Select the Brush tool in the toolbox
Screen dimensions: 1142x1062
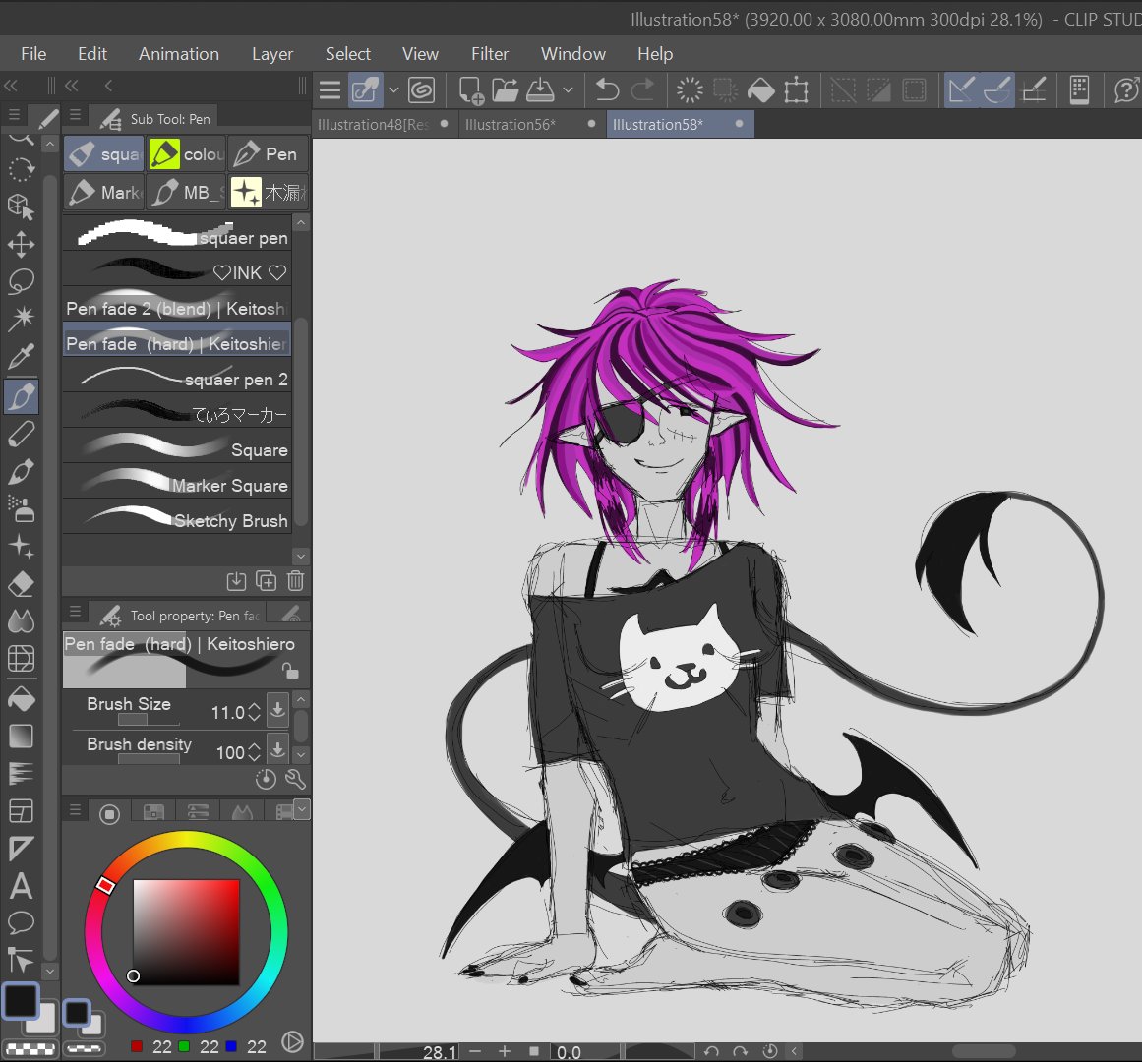pyautogui.click(x=21, y=472)
